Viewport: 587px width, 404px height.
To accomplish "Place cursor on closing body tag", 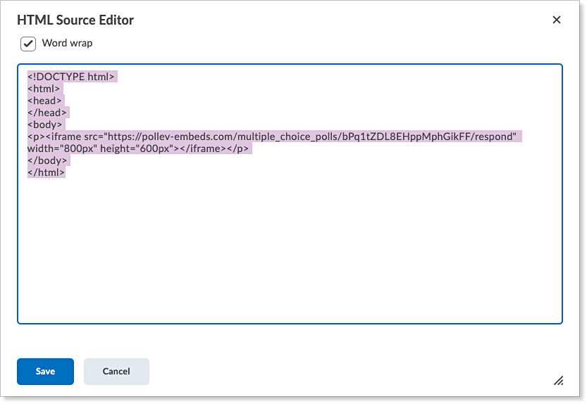I will click(47, 160).
